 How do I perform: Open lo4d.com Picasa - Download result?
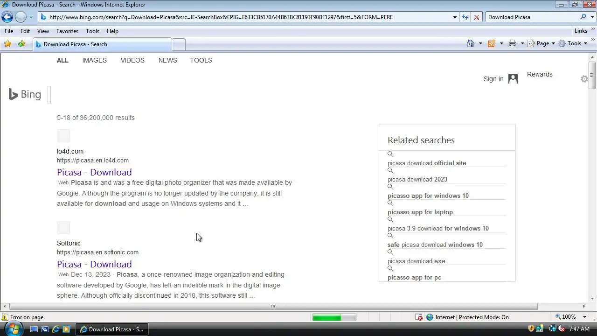click(94, 172)
